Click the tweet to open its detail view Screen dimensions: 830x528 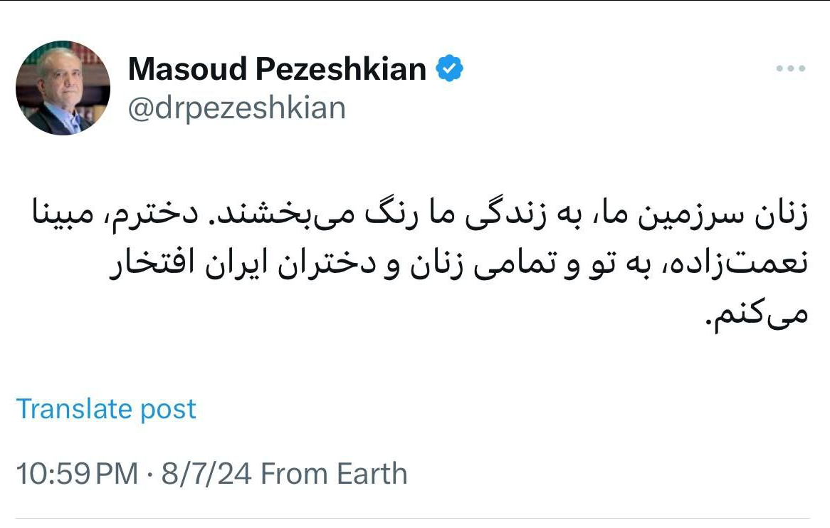click(415, 260)
